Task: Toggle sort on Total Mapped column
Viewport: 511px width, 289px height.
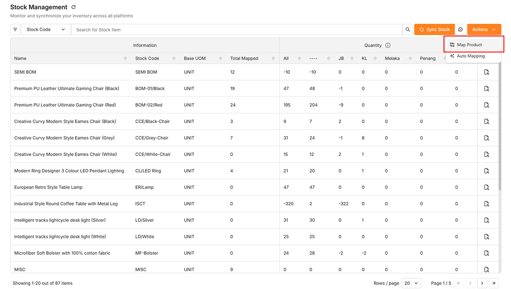Action: (x=273, y=58)
